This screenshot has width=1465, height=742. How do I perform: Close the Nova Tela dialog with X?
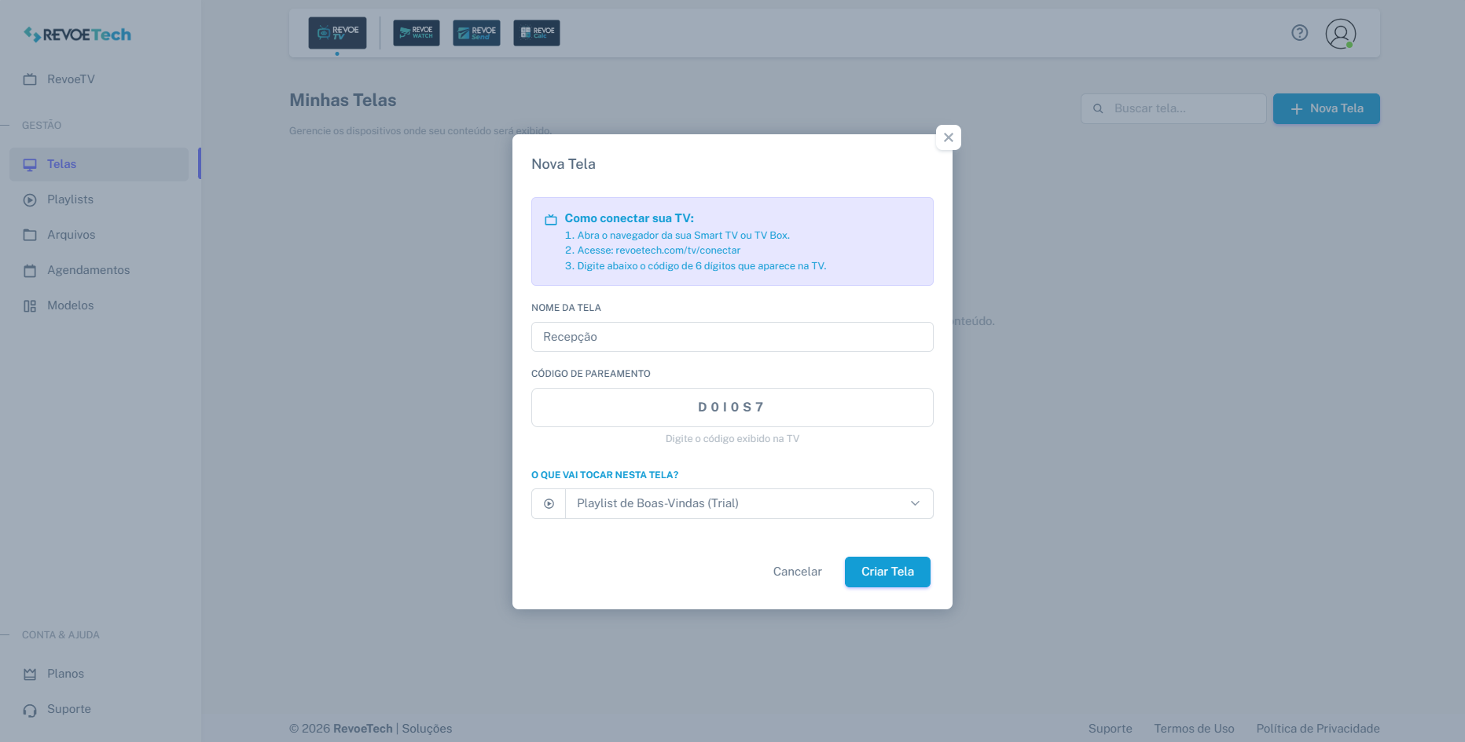(x=949, y=137)
